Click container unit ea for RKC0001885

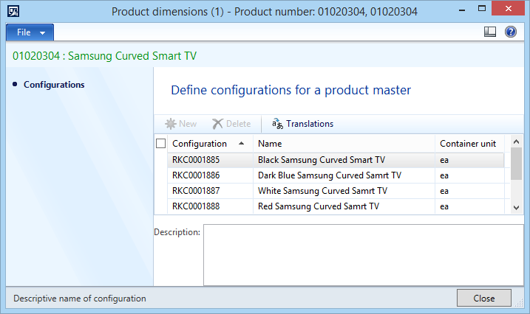[x=469, y=160]
